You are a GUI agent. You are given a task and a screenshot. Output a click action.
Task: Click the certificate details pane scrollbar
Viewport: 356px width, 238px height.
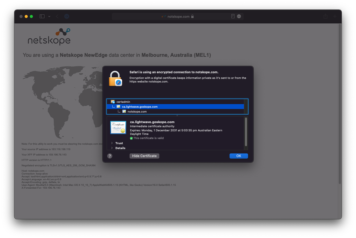coord(246,132)
